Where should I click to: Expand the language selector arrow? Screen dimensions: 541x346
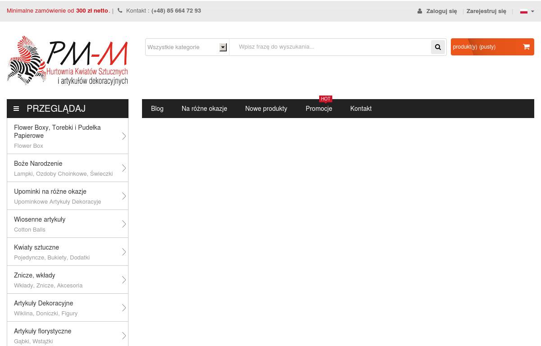532,11
